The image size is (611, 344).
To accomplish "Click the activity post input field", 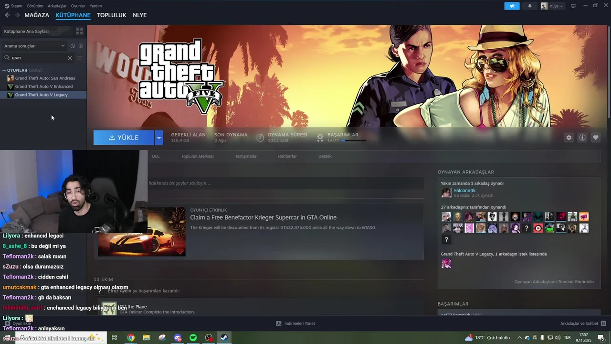I will click(285, 183).
